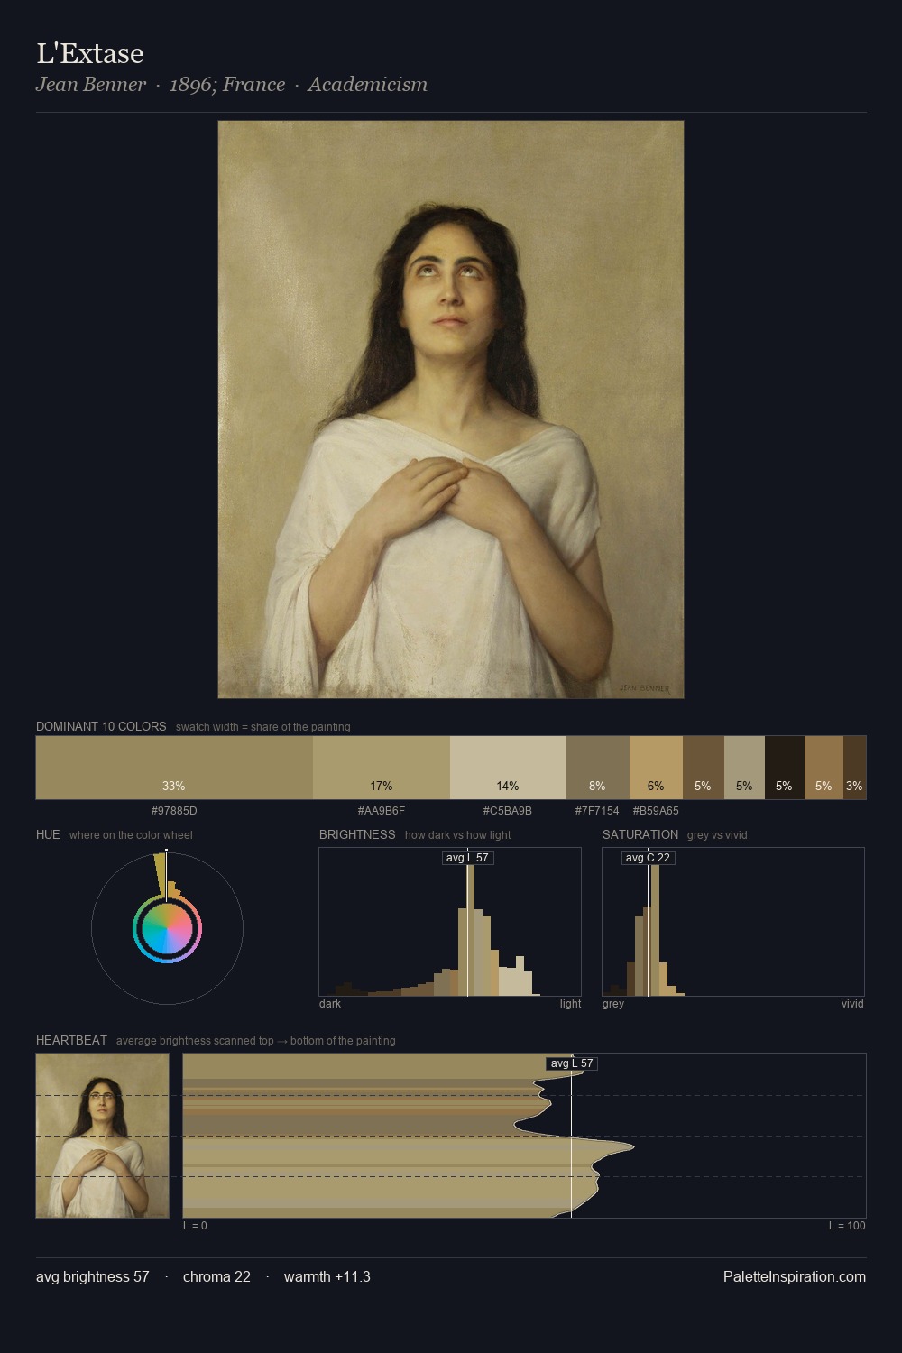The width and height of the screenshot is (902, 1353).
Task: Click the #7F7154 hex code
Action: (597, 811)
